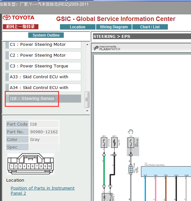Viewport: 191px width, 201px height.
Task: Select A33 : Skid Control ECU item
Action: tap(43, 77)
